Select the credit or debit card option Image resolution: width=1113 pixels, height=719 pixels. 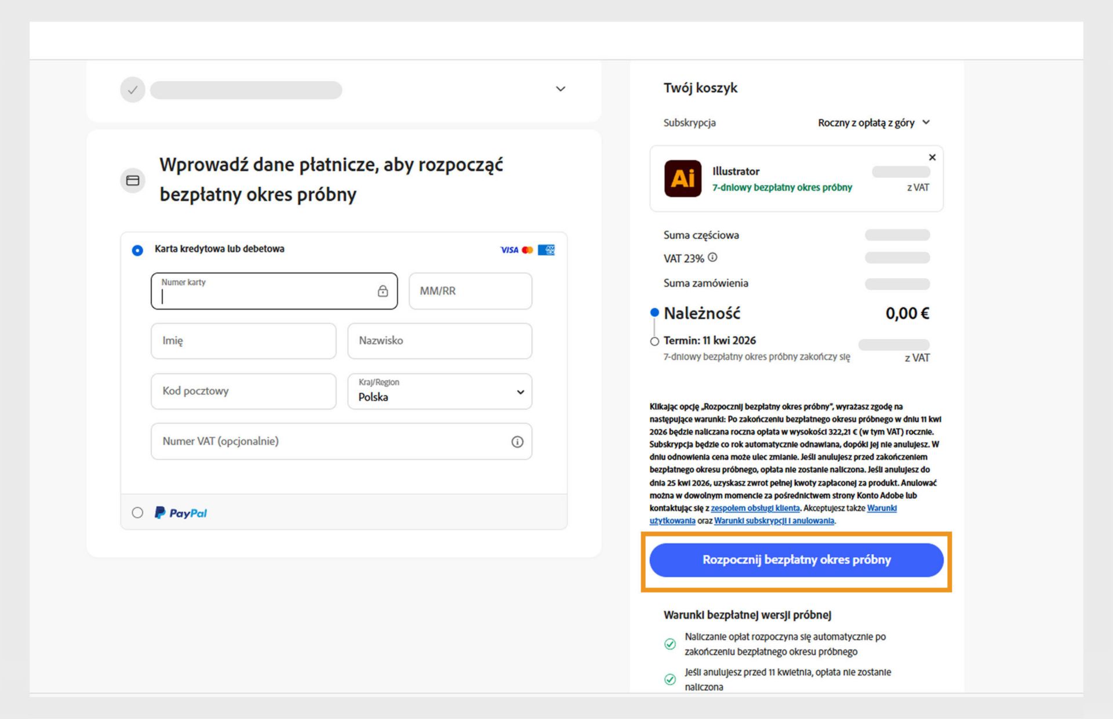(x=137, y=250)
